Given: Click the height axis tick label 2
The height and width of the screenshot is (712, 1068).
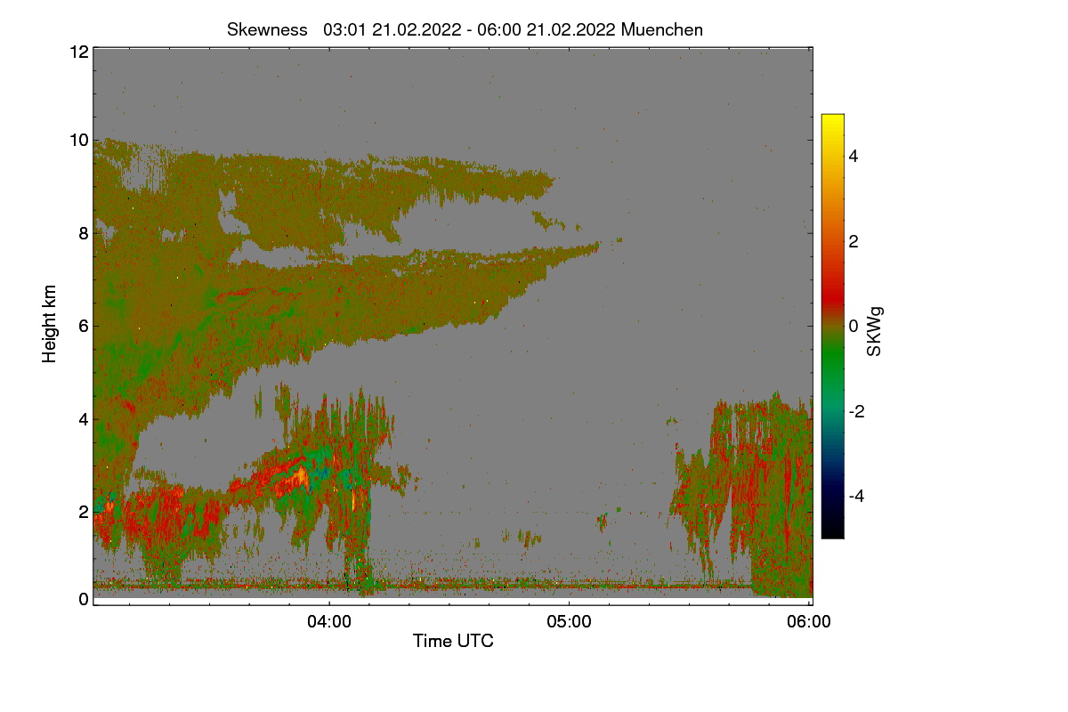Looking at the screenshot, I should tap(82, 512).
